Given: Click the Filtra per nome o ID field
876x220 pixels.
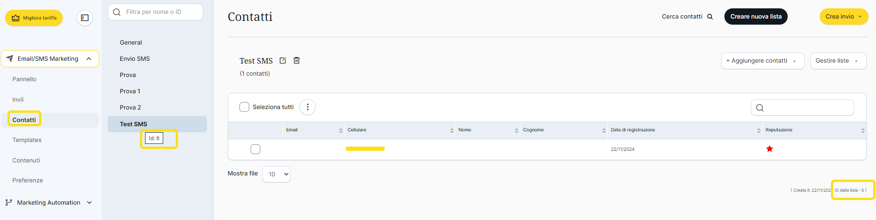Looking at the screenshot, I should (160, 12).
